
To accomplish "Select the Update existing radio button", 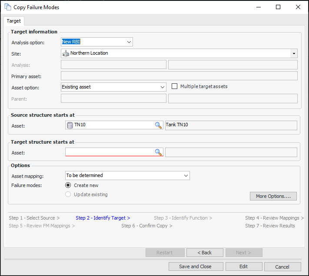I will tap(68, 194).
